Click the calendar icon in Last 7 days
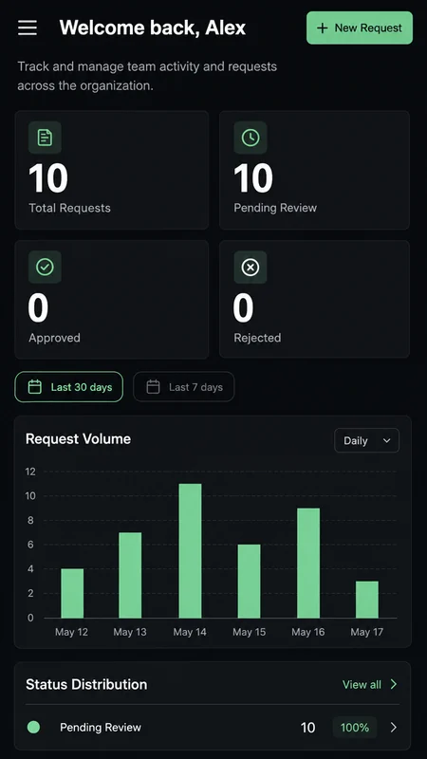 [x=153, y=387]
